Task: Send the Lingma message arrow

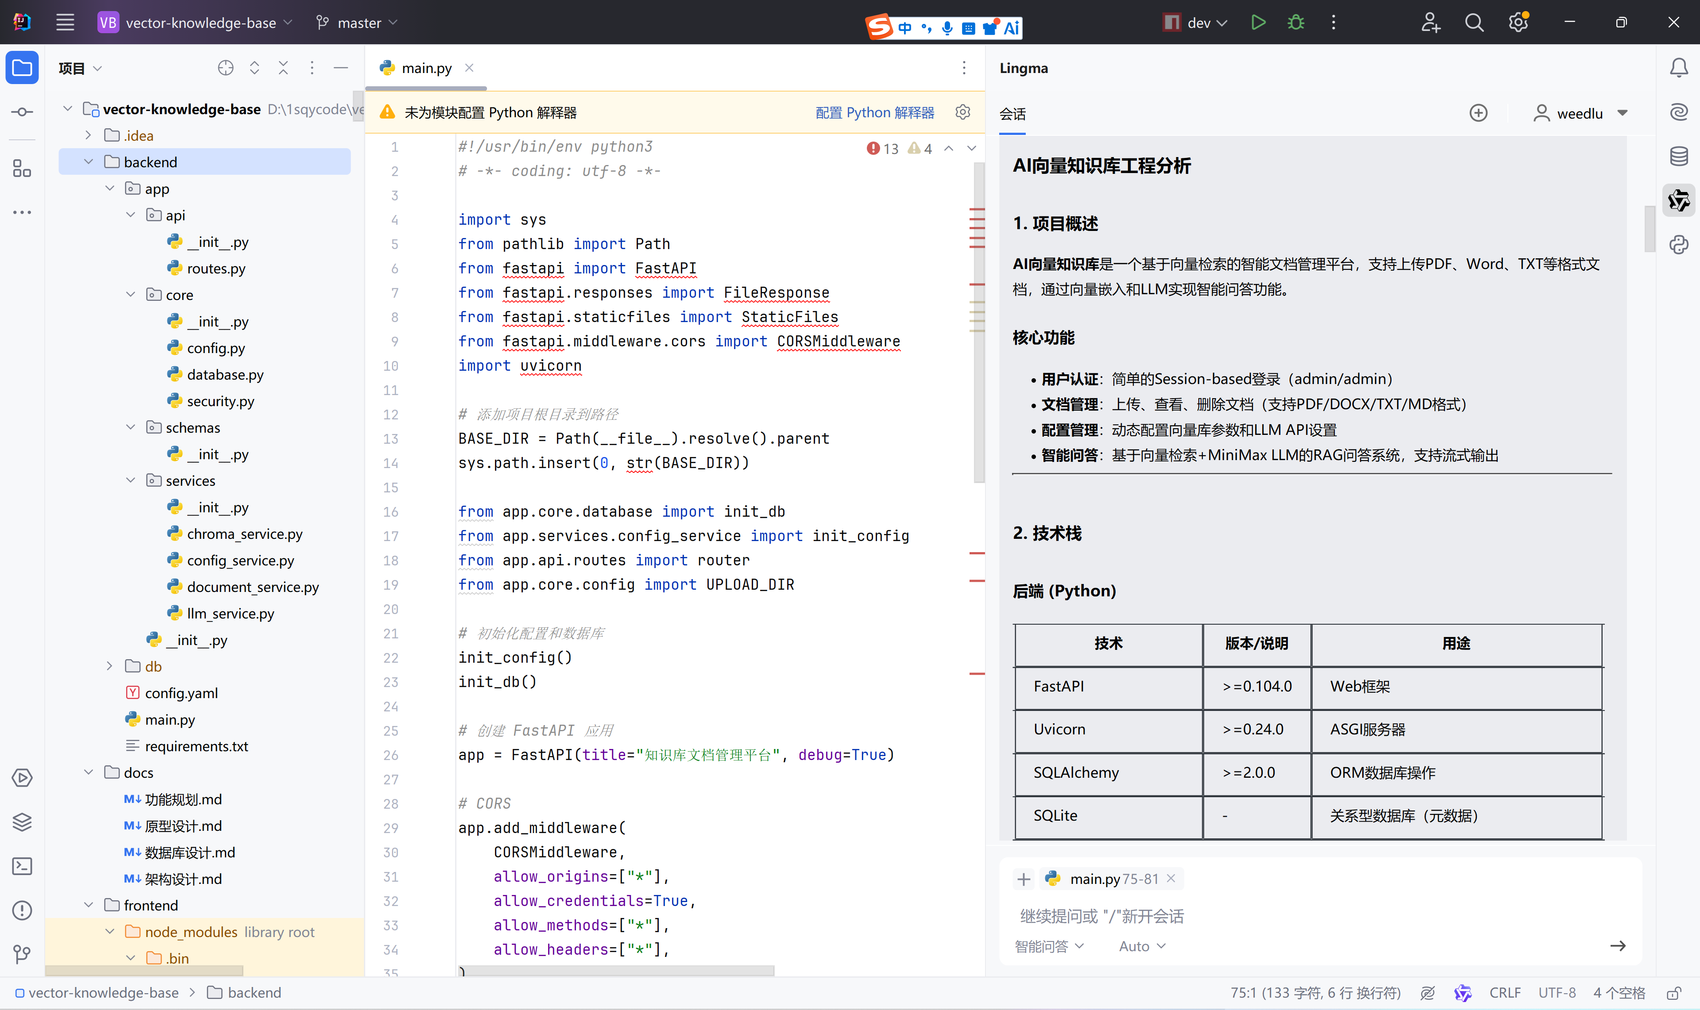Action: [1618, 946]
